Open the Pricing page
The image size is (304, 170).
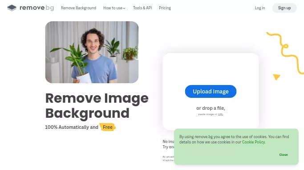click(165, 8)
